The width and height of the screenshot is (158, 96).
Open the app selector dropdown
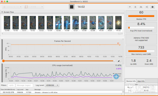(x=34, y=7)
